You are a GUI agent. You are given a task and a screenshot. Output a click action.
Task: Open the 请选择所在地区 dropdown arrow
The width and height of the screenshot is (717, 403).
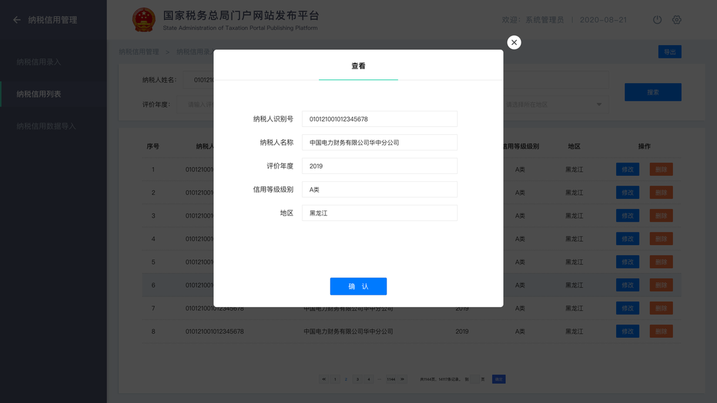[599, 105]
